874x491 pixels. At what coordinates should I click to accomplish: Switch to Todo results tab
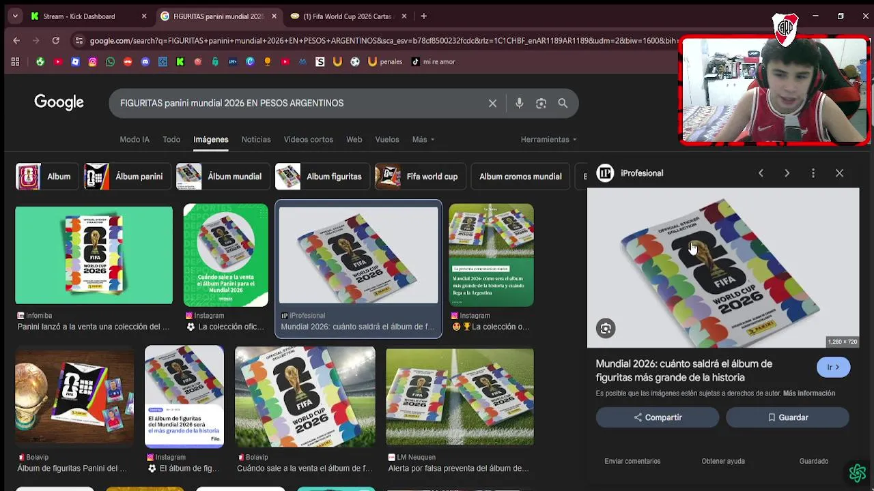pyautogui.click(x=171, y=139)
